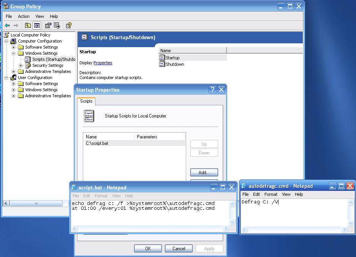Open the File menu in autodefragc.cmd Notepad
356x257 pixels.
[x=245, y=194]
